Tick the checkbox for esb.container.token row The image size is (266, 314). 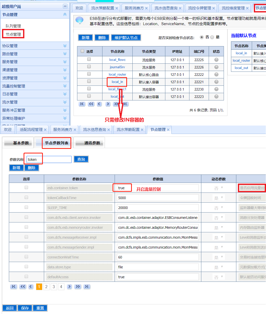coord(26,188)
